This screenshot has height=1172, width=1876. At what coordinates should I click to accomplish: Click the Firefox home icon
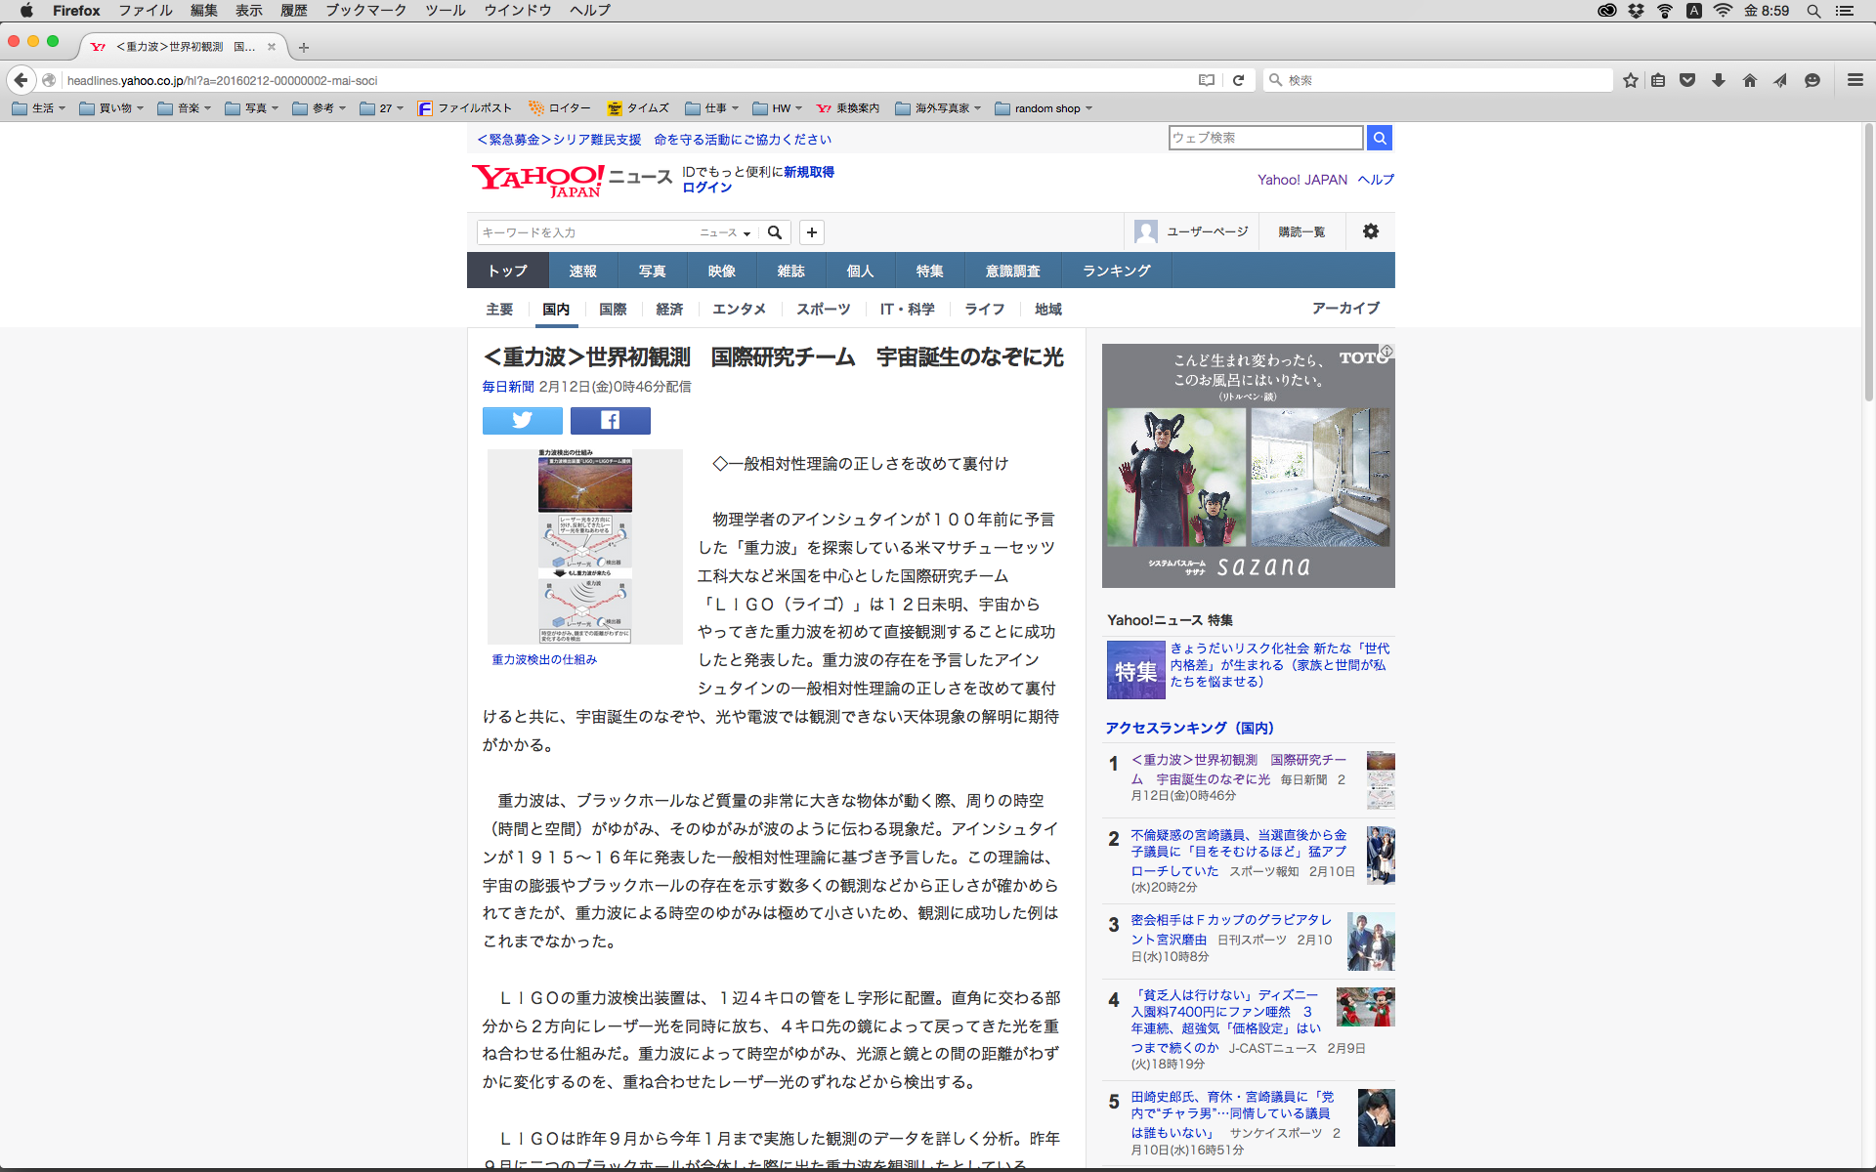[1749, 80]
